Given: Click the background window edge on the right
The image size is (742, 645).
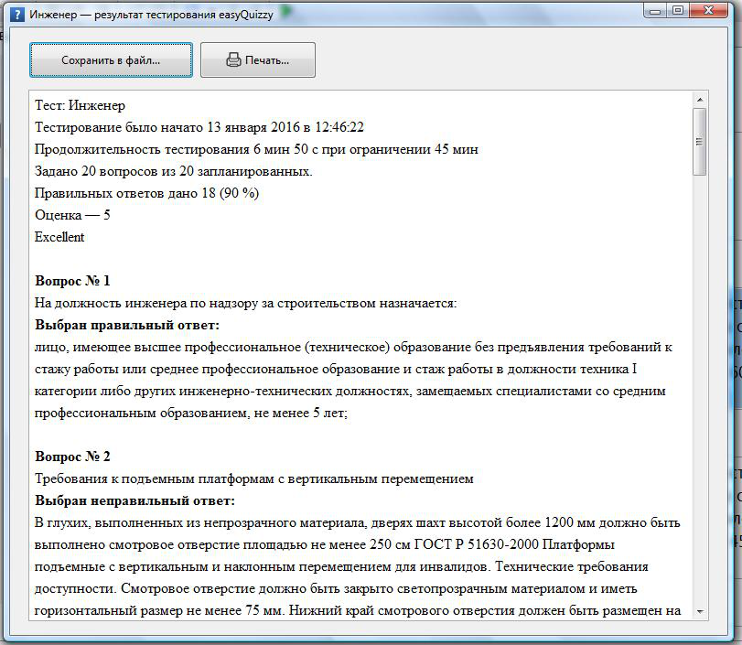Looking at the screenshot, I should [x=735, y=366].
